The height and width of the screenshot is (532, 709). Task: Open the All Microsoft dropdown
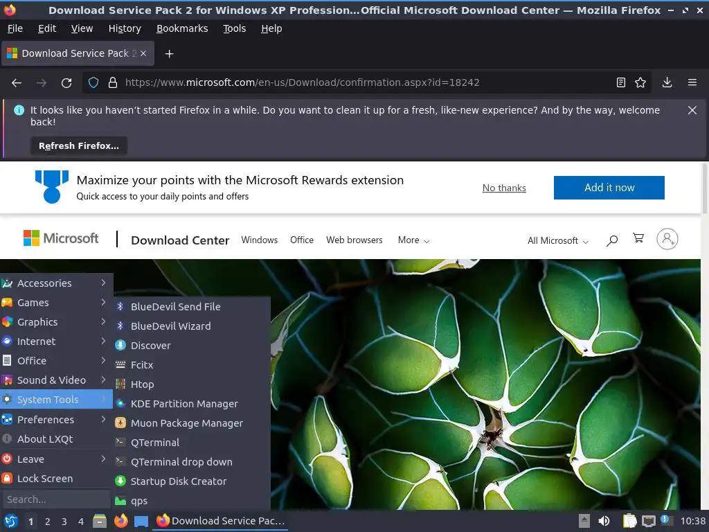[x=557, y=240]
